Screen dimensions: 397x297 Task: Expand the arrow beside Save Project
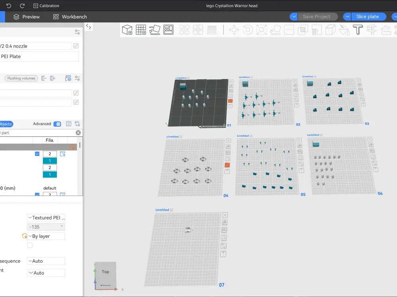[294, 17]
